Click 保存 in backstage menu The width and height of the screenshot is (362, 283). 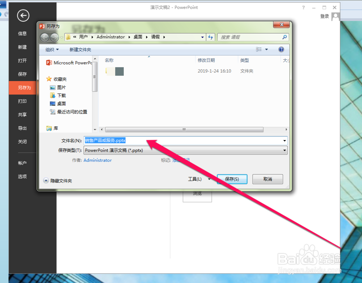tap(22, 74)
